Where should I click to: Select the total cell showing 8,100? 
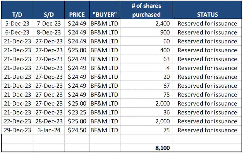[x=161, y=148]
